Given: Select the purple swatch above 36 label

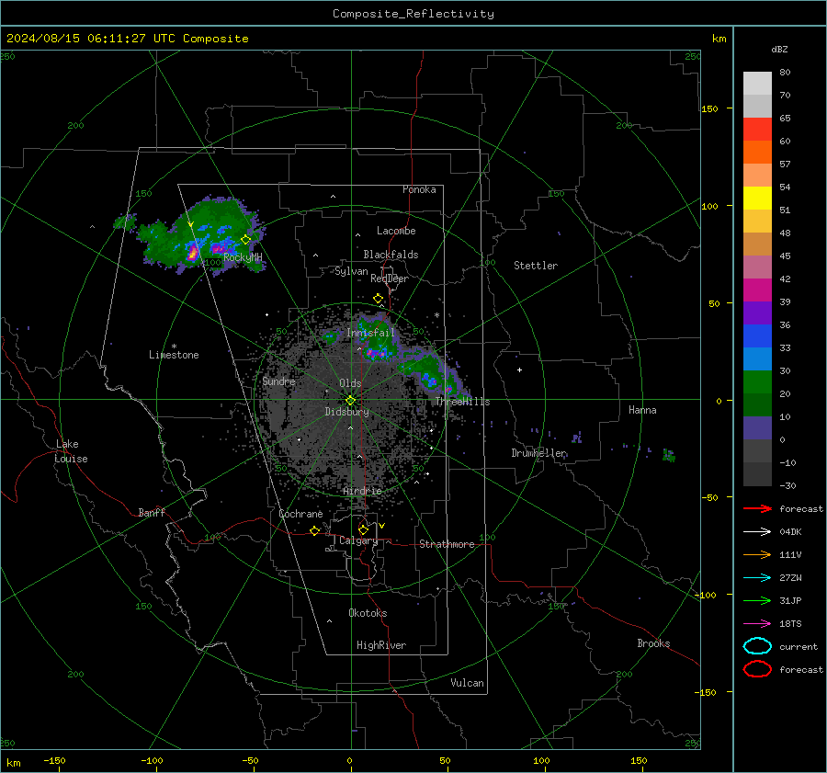Looking at the screenshot, I should click(x=757, y=313).
